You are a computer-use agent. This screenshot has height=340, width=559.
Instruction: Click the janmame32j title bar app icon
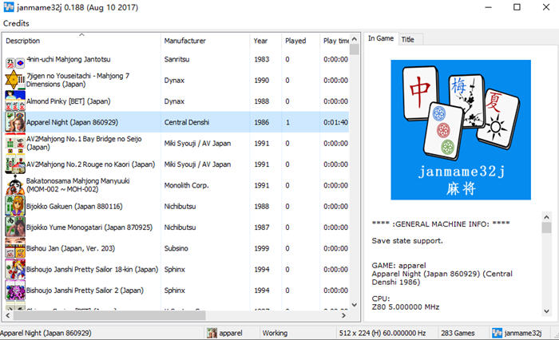pyautogui.click(x=9, y=6)
